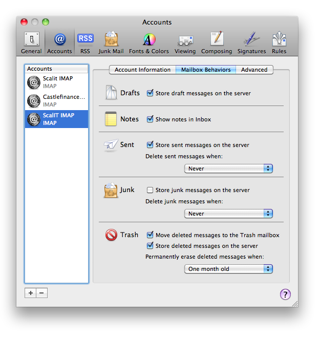
Task: Click the Accounts list column header
Action: click(56, 69)
